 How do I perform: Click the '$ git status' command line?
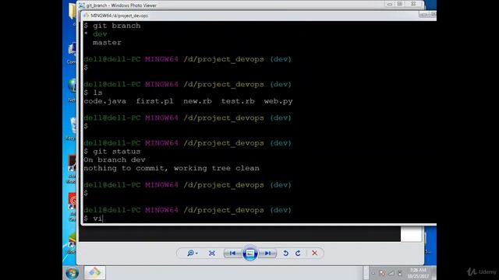tap(112, 152)
